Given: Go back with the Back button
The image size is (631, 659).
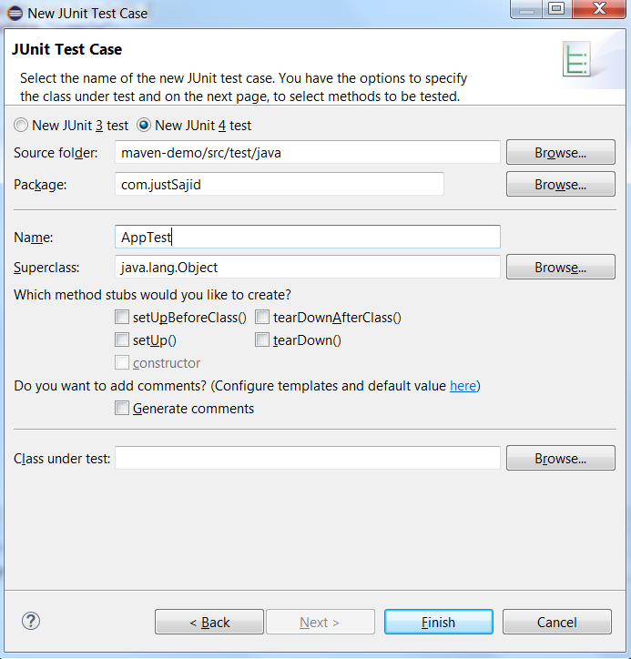Looking at the screenshot, I should 209,622.
